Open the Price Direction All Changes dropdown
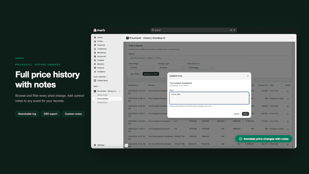This screenshot has height=174, width=309. click(201, 68)
